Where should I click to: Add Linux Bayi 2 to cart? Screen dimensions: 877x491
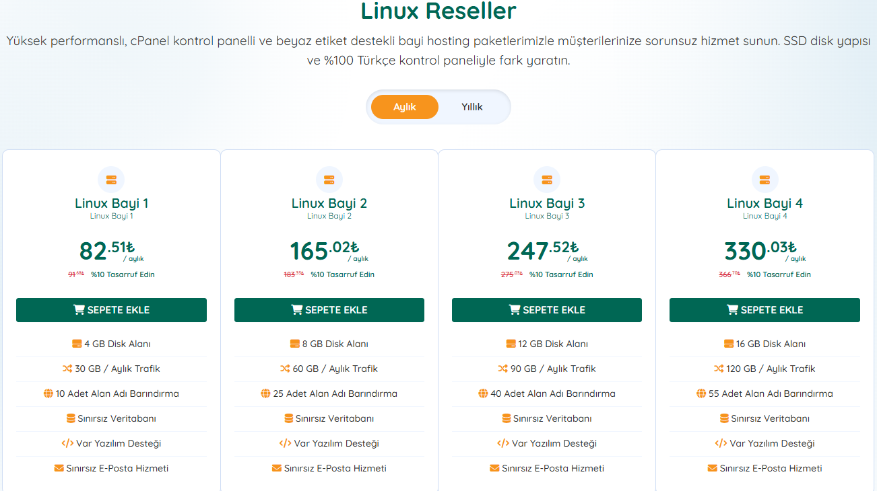329,310
